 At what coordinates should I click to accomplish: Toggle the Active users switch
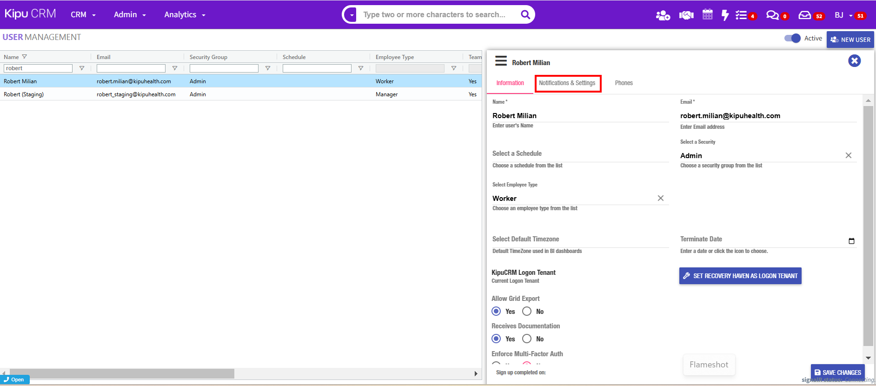[x=792, y=38]
